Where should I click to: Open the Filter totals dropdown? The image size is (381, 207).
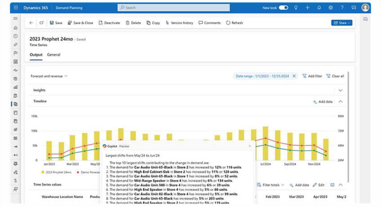270,185
